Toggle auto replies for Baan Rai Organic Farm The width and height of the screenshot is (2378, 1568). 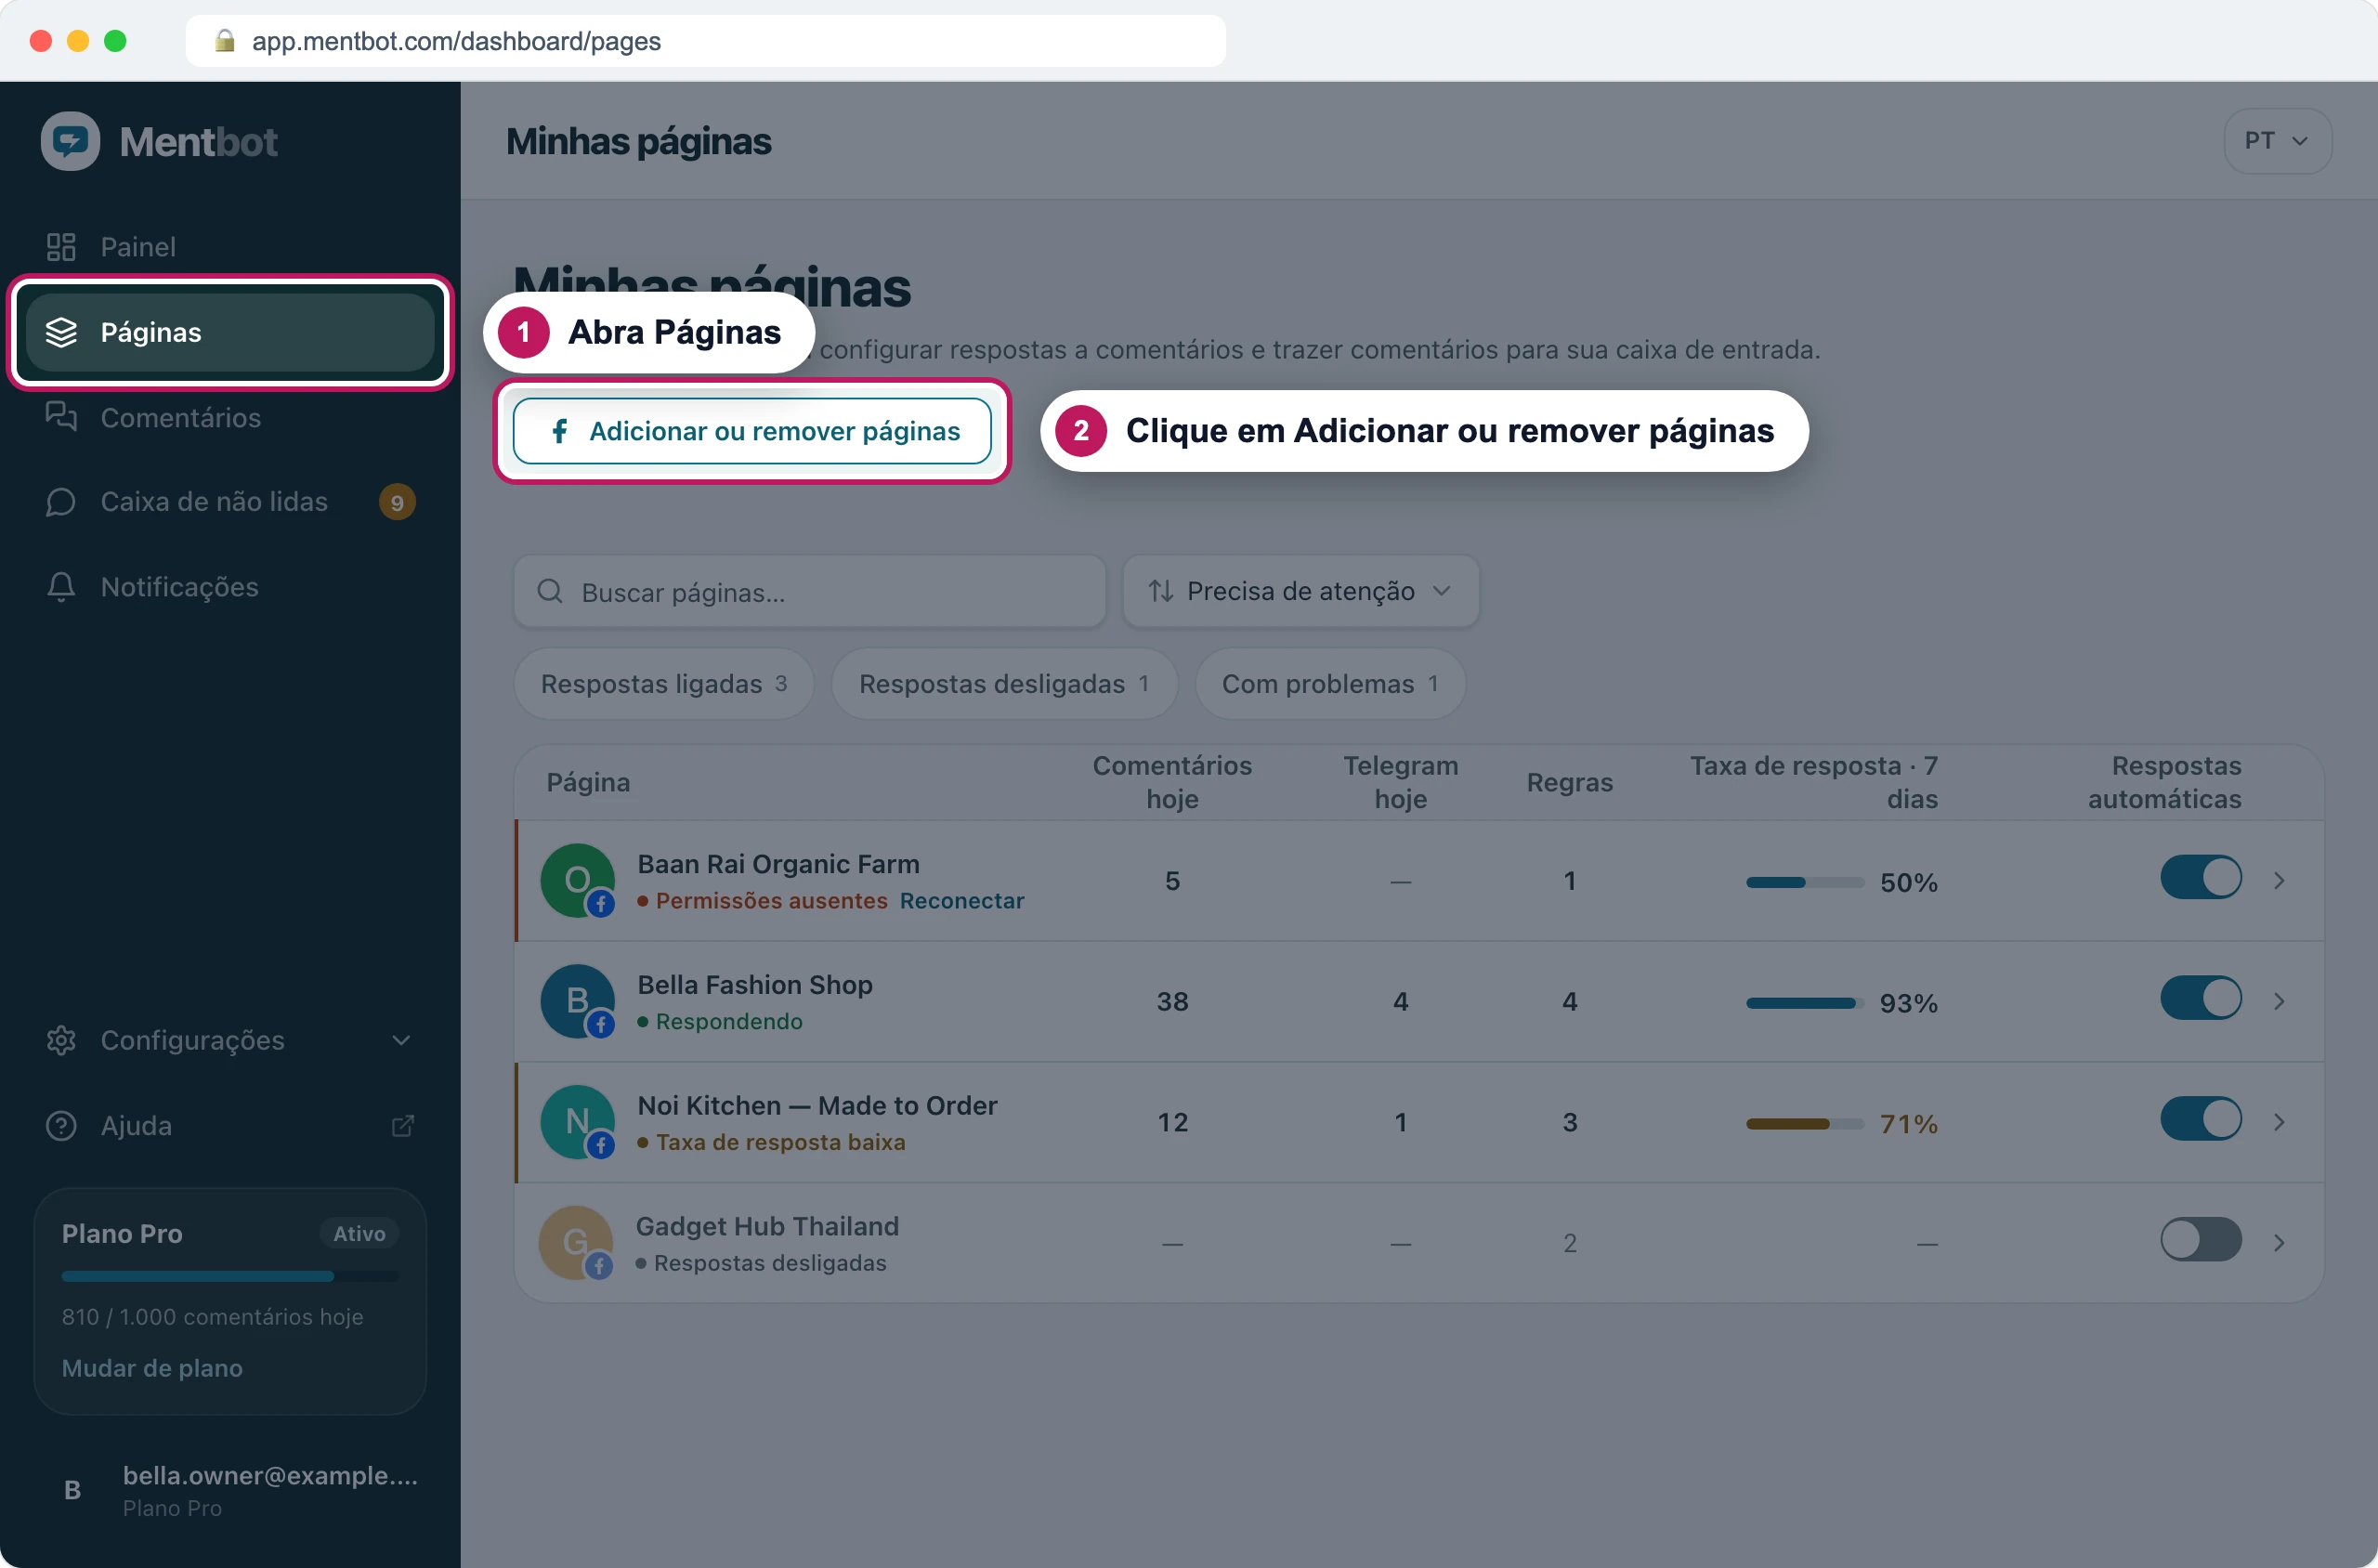tap(2201, 878)
